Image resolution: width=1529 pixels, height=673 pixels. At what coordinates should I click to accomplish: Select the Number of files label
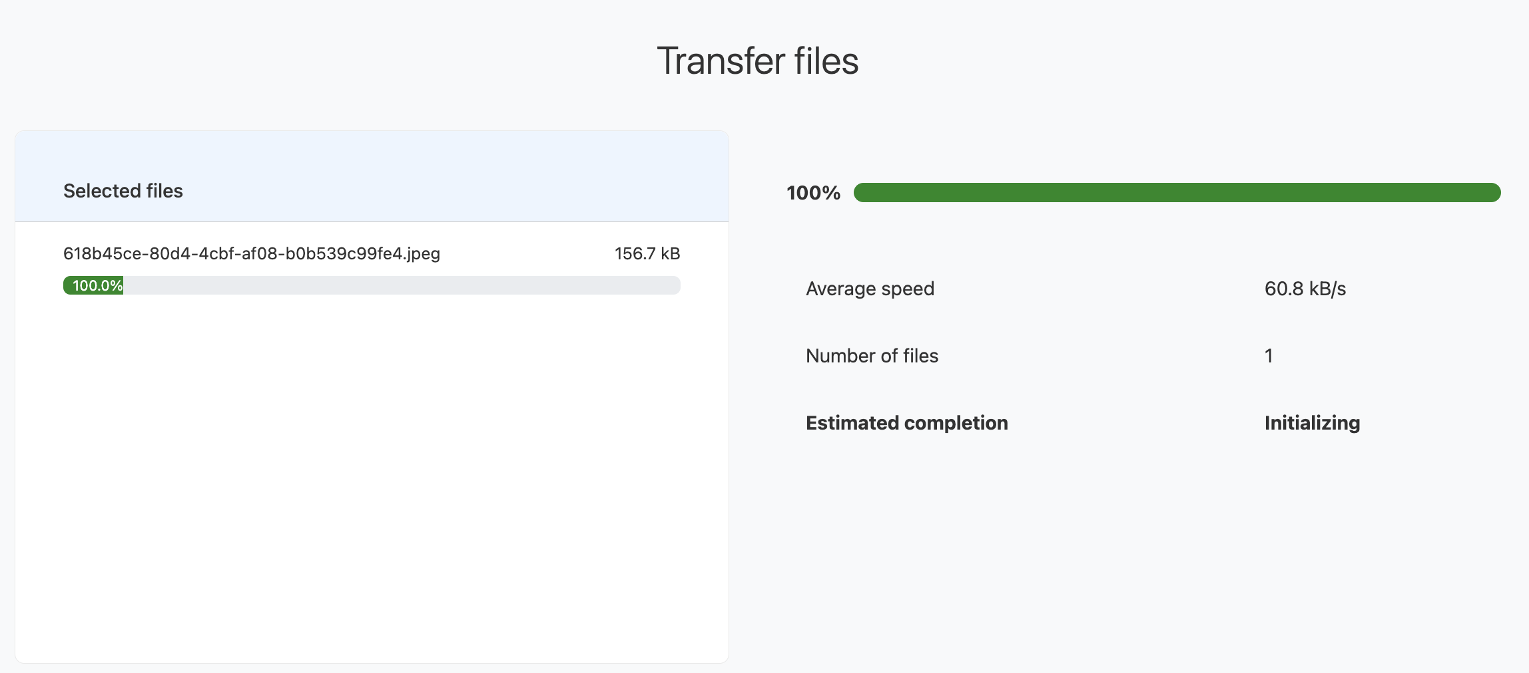pyautogui.click(x=872, y=356)
